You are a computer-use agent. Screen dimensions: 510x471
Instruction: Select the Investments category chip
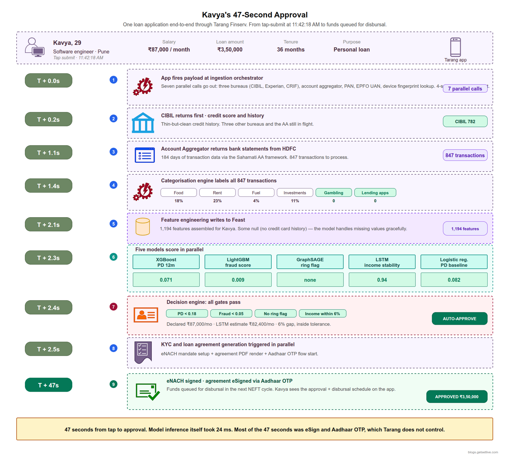pos(295,193)
